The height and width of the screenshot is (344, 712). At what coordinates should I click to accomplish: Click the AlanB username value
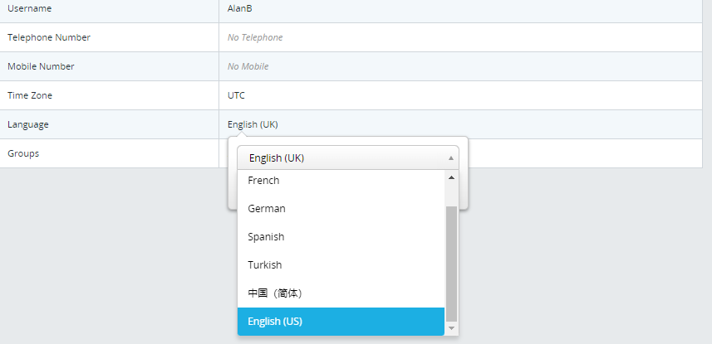240,8
